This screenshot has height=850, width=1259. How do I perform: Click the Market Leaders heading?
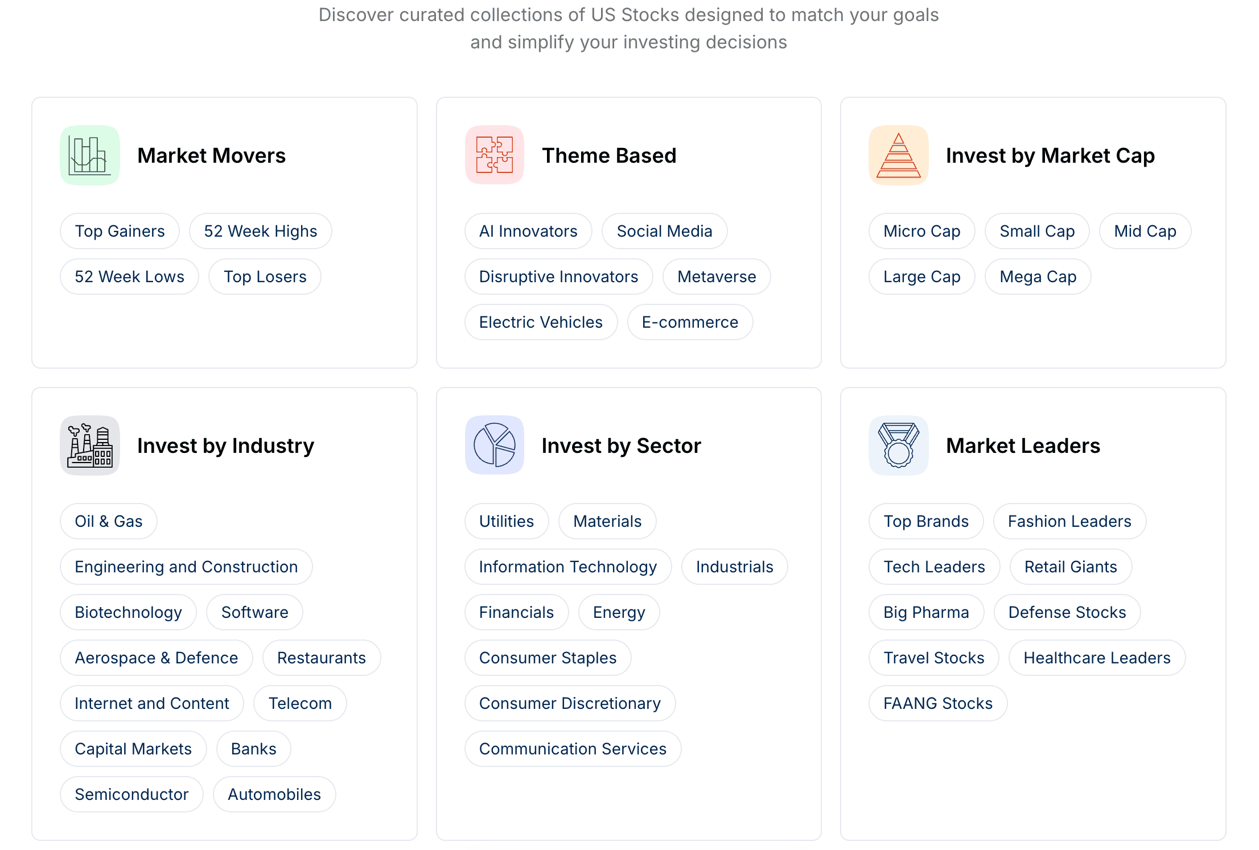pyautogui.click(x=1023, y=445)
